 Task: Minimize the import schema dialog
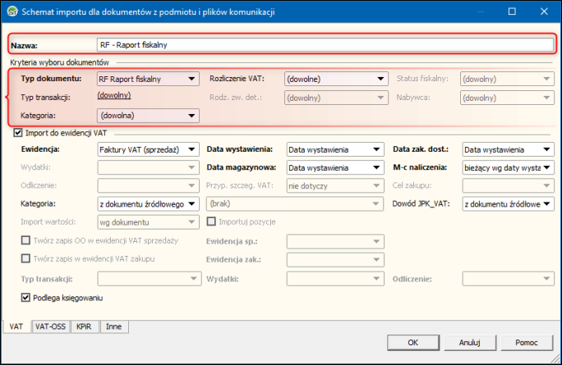(473, 12)
